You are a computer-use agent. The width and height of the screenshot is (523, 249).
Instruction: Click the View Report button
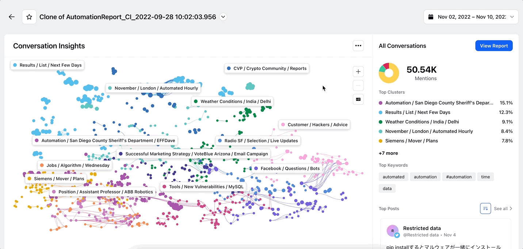coord(494,46)
